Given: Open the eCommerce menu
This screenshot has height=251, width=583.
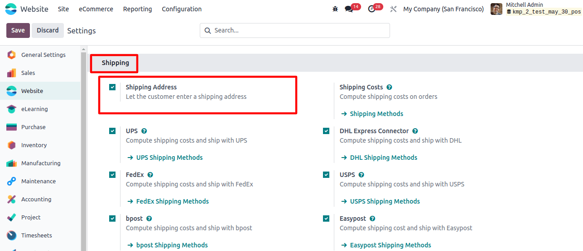Looking at the screenshot, I should (96, 9).
